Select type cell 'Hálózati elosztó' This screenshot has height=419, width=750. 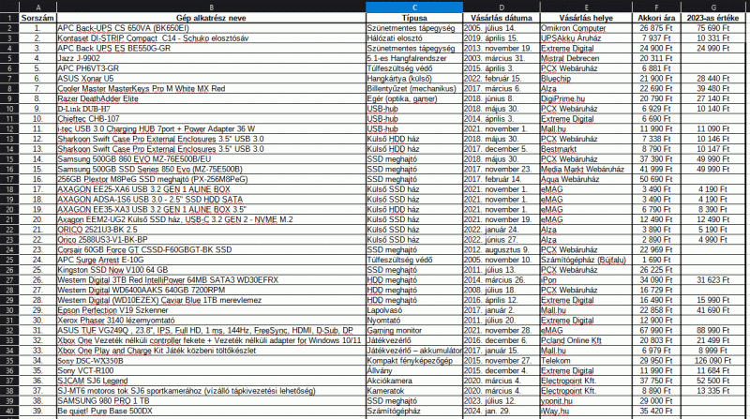pos(414,38)
